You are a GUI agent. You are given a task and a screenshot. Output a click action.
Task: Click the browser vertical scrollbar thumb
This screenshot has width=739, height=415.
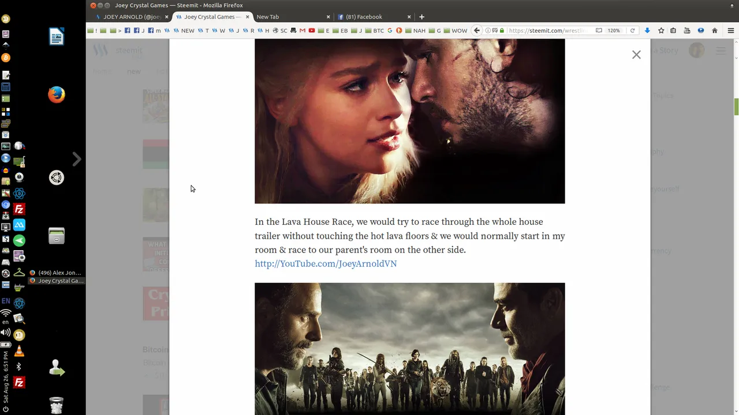point(736,107)
